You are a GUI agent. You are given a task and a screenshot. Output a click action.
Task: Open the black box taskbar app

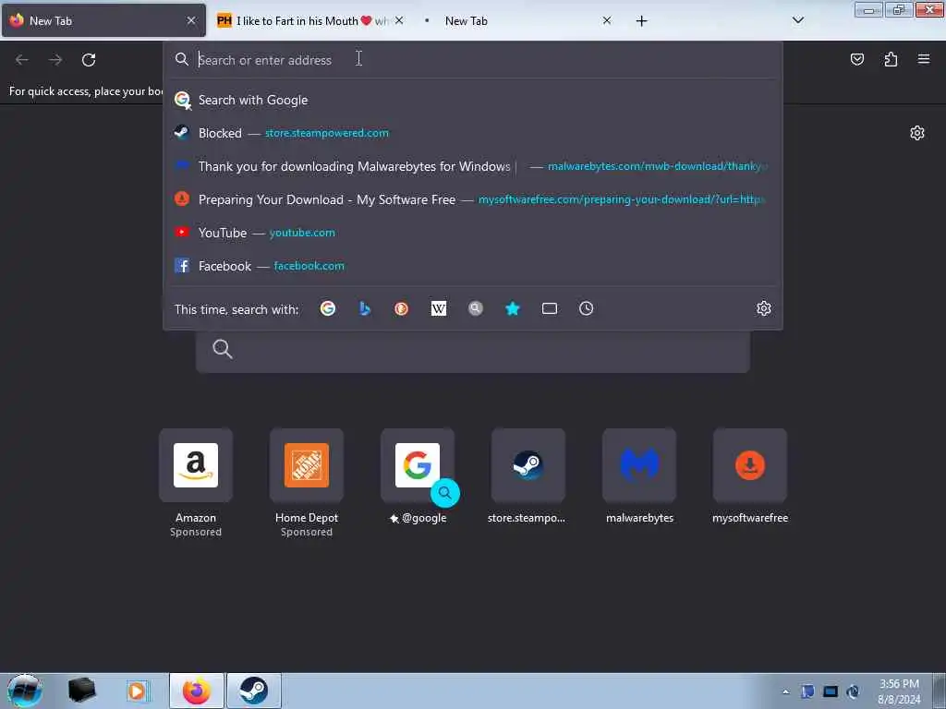pyautogui.click(x=81, y=691)
